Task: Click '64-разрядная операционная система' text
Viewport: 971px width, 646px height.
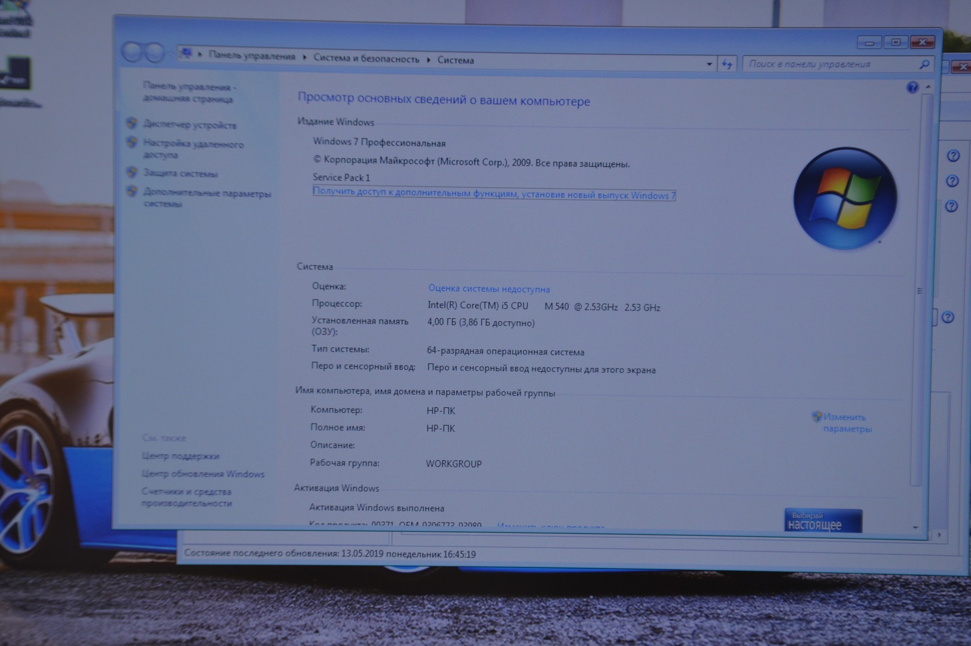Action: pyautogui.click(x=506, y=352)
